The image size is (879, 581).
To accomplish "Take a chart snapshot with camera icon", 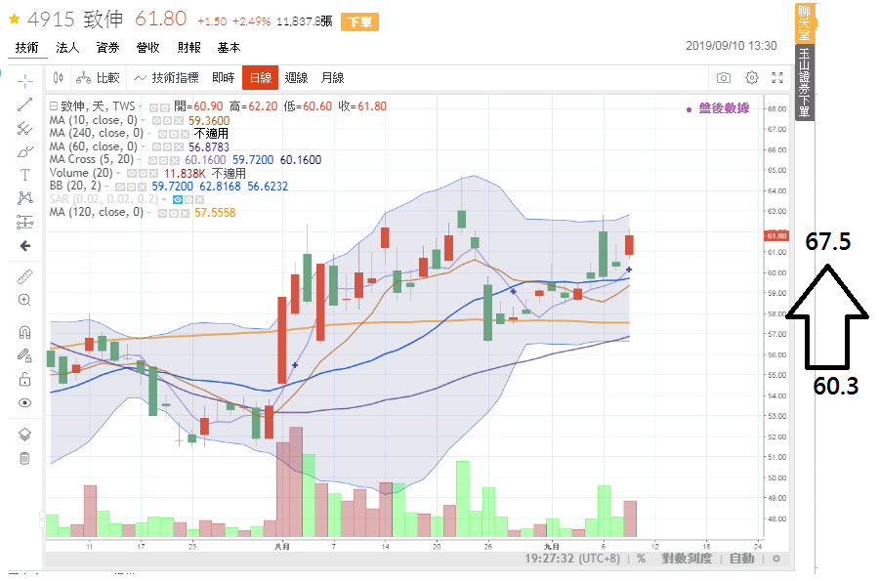I will click(724, 78).
